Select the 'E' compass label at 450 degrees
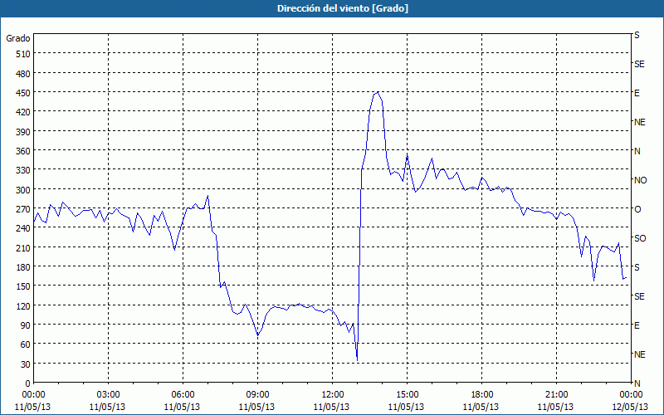The height and width of the screenshot is (415, 664). tap(637, 93)
